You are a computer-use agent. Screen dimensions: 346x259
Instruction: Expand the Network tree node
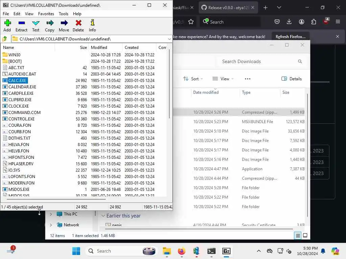click(x=51, y=225)
